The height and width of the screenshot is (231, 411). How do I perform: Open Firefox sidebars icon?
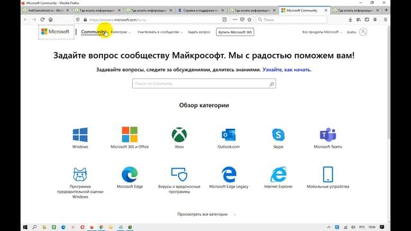coord(367,20)
